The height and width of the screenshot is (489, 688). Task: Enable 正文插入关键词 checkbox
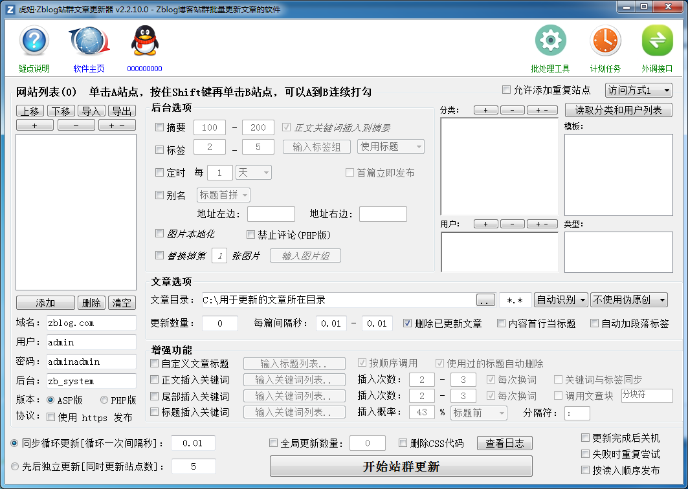click(155, 379)
